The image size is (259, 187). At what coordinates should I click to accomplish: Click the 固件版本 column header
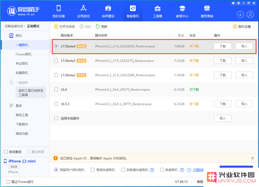tap(67, 35)
